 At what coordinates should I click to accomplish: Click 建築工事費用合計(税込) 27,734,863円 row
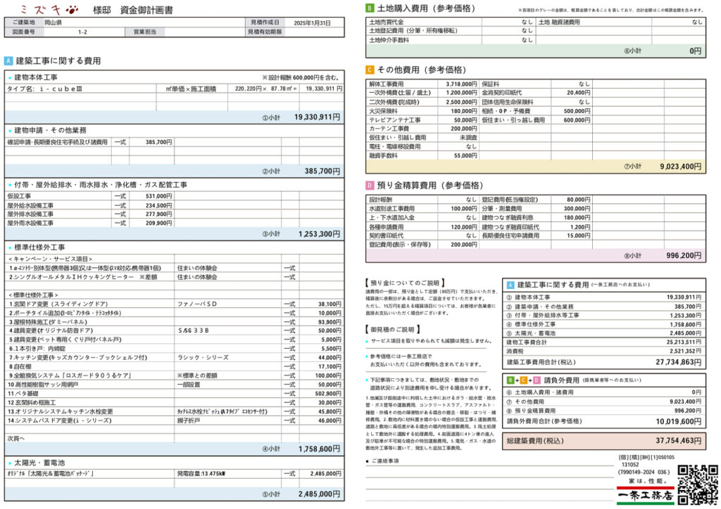[x=604, y=362]
